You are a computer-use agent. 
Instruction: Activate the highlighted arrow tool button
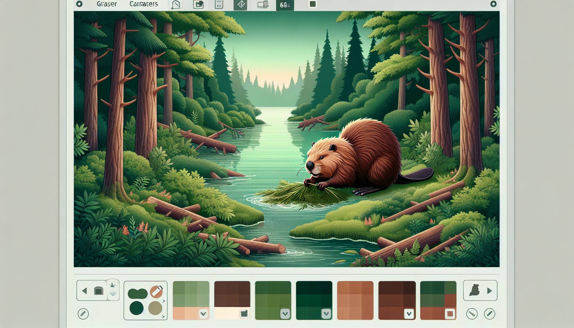pyautogui.click(x=240, y=5)
